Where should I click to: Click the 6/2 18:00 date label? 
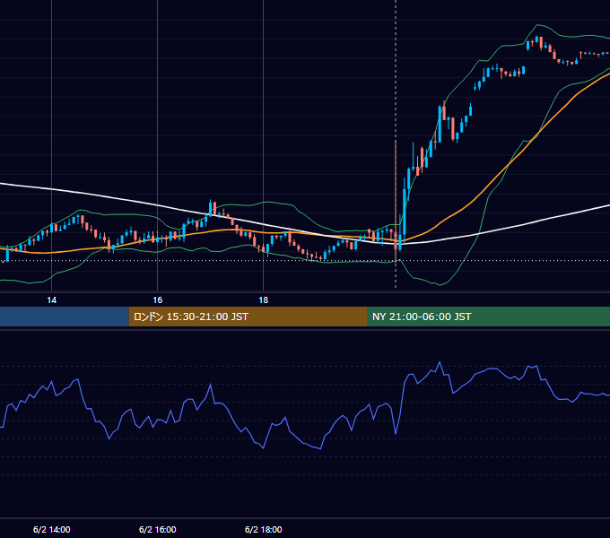[264, 529]
